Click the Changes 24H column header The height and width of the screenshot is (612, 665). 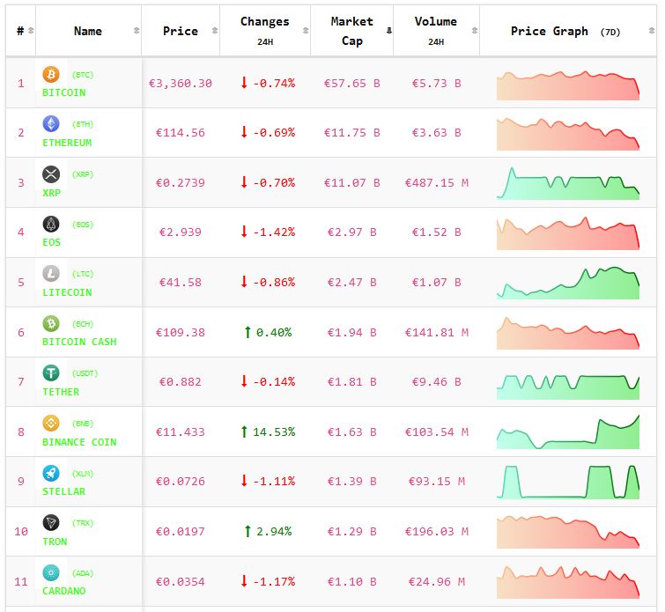point(264,31)
